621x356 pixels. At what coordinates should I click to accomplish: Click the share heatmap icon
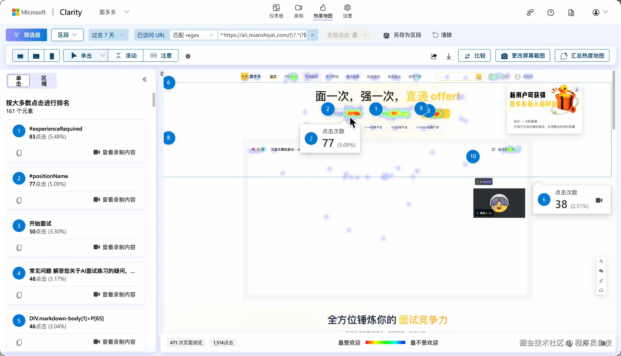point(434,56)
